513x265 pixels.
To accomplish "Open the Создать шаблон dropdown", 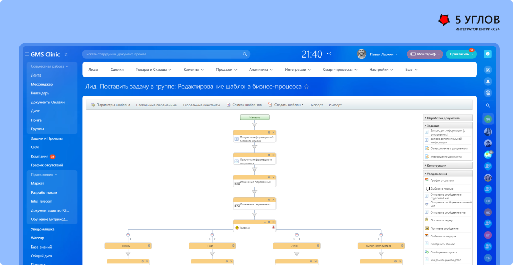I will (x=286, y=105).
